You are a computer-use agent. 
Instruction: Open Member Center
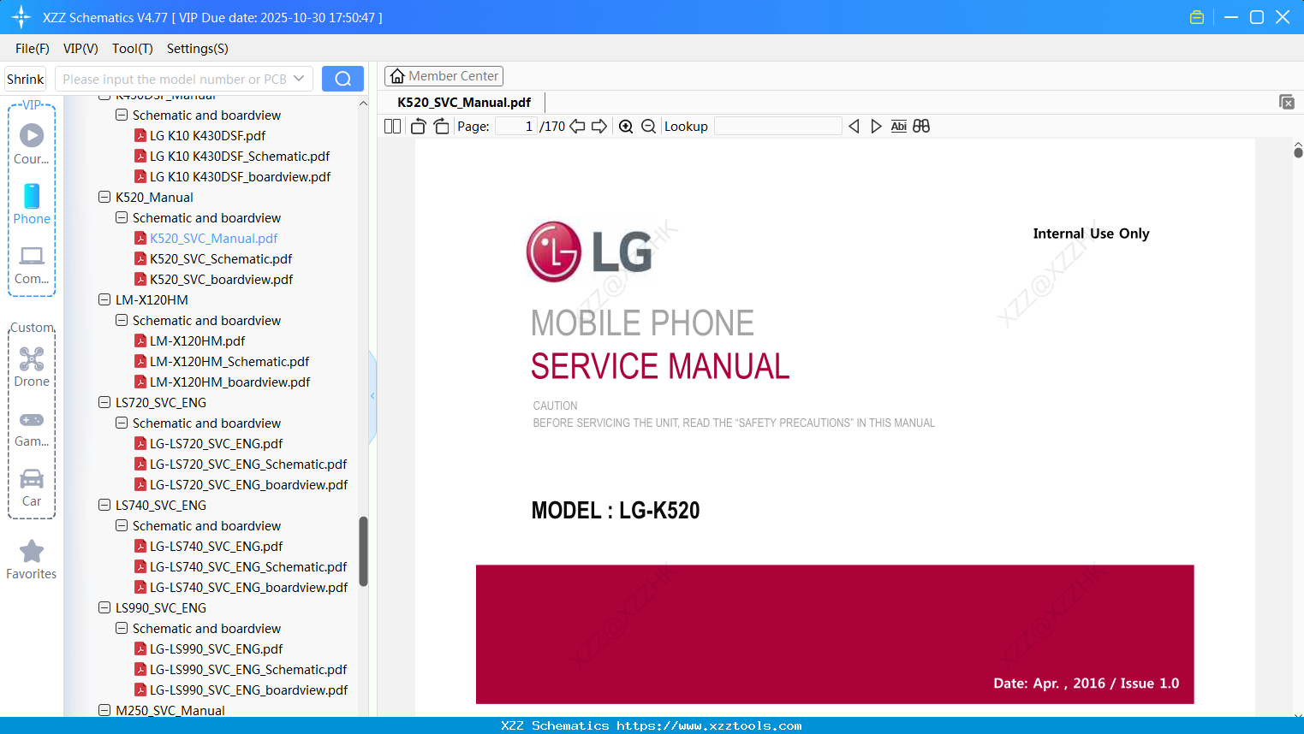(x=444, y=75)
